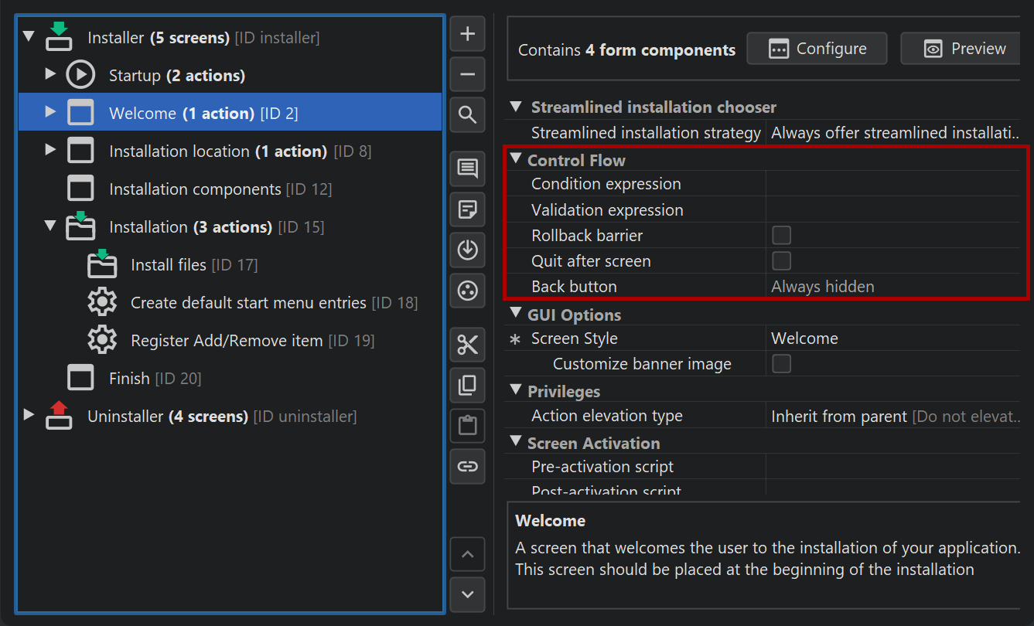Collapse the GUI Options section
1034x626 pixels.
(516, 314)
